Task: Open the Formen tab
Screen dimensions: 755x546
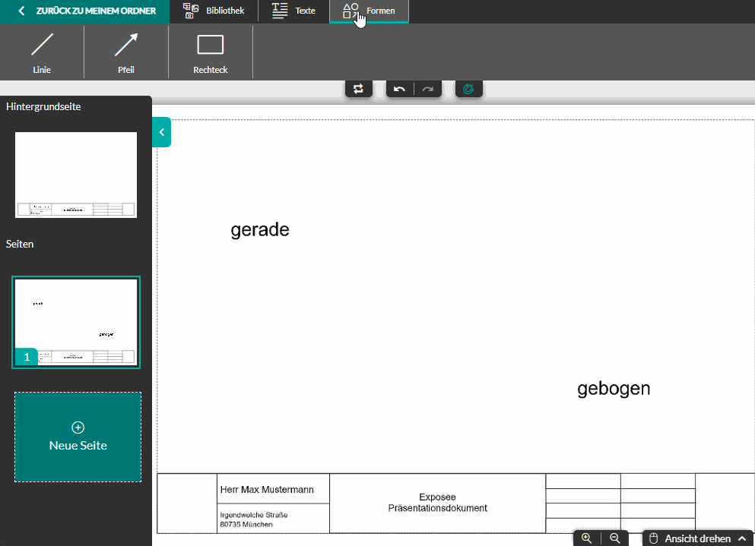Action: pos(369,11)
